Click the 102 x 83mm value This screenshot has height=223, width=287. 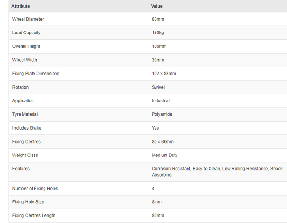tap(164, 74)
